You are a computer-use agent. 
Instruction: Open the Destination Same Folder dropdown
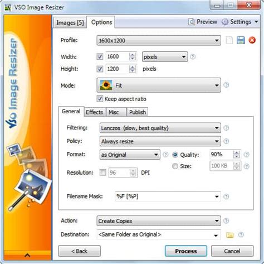(x=159, y=234)
